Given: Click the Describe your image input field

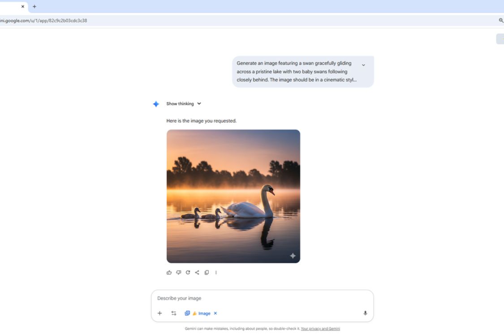Looking at the screenshot, I should pyautogui.click(x=260, y=298).
